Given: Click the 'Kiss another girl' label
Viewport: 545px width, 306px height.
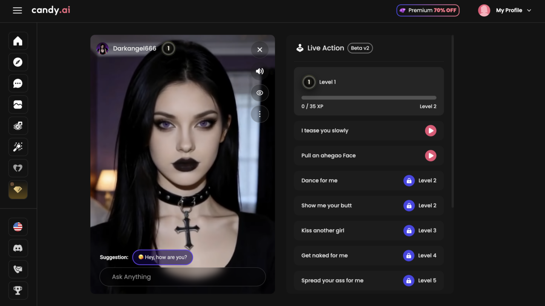Looking at the screenshot, I should [x=323, y=231].
